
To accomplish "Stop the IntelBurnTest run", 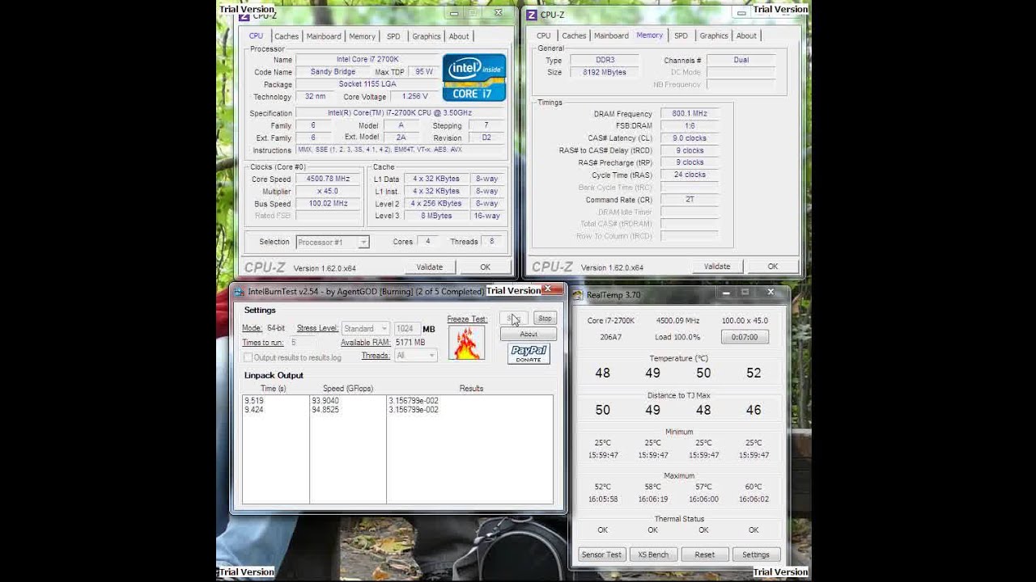I will 545,318.
